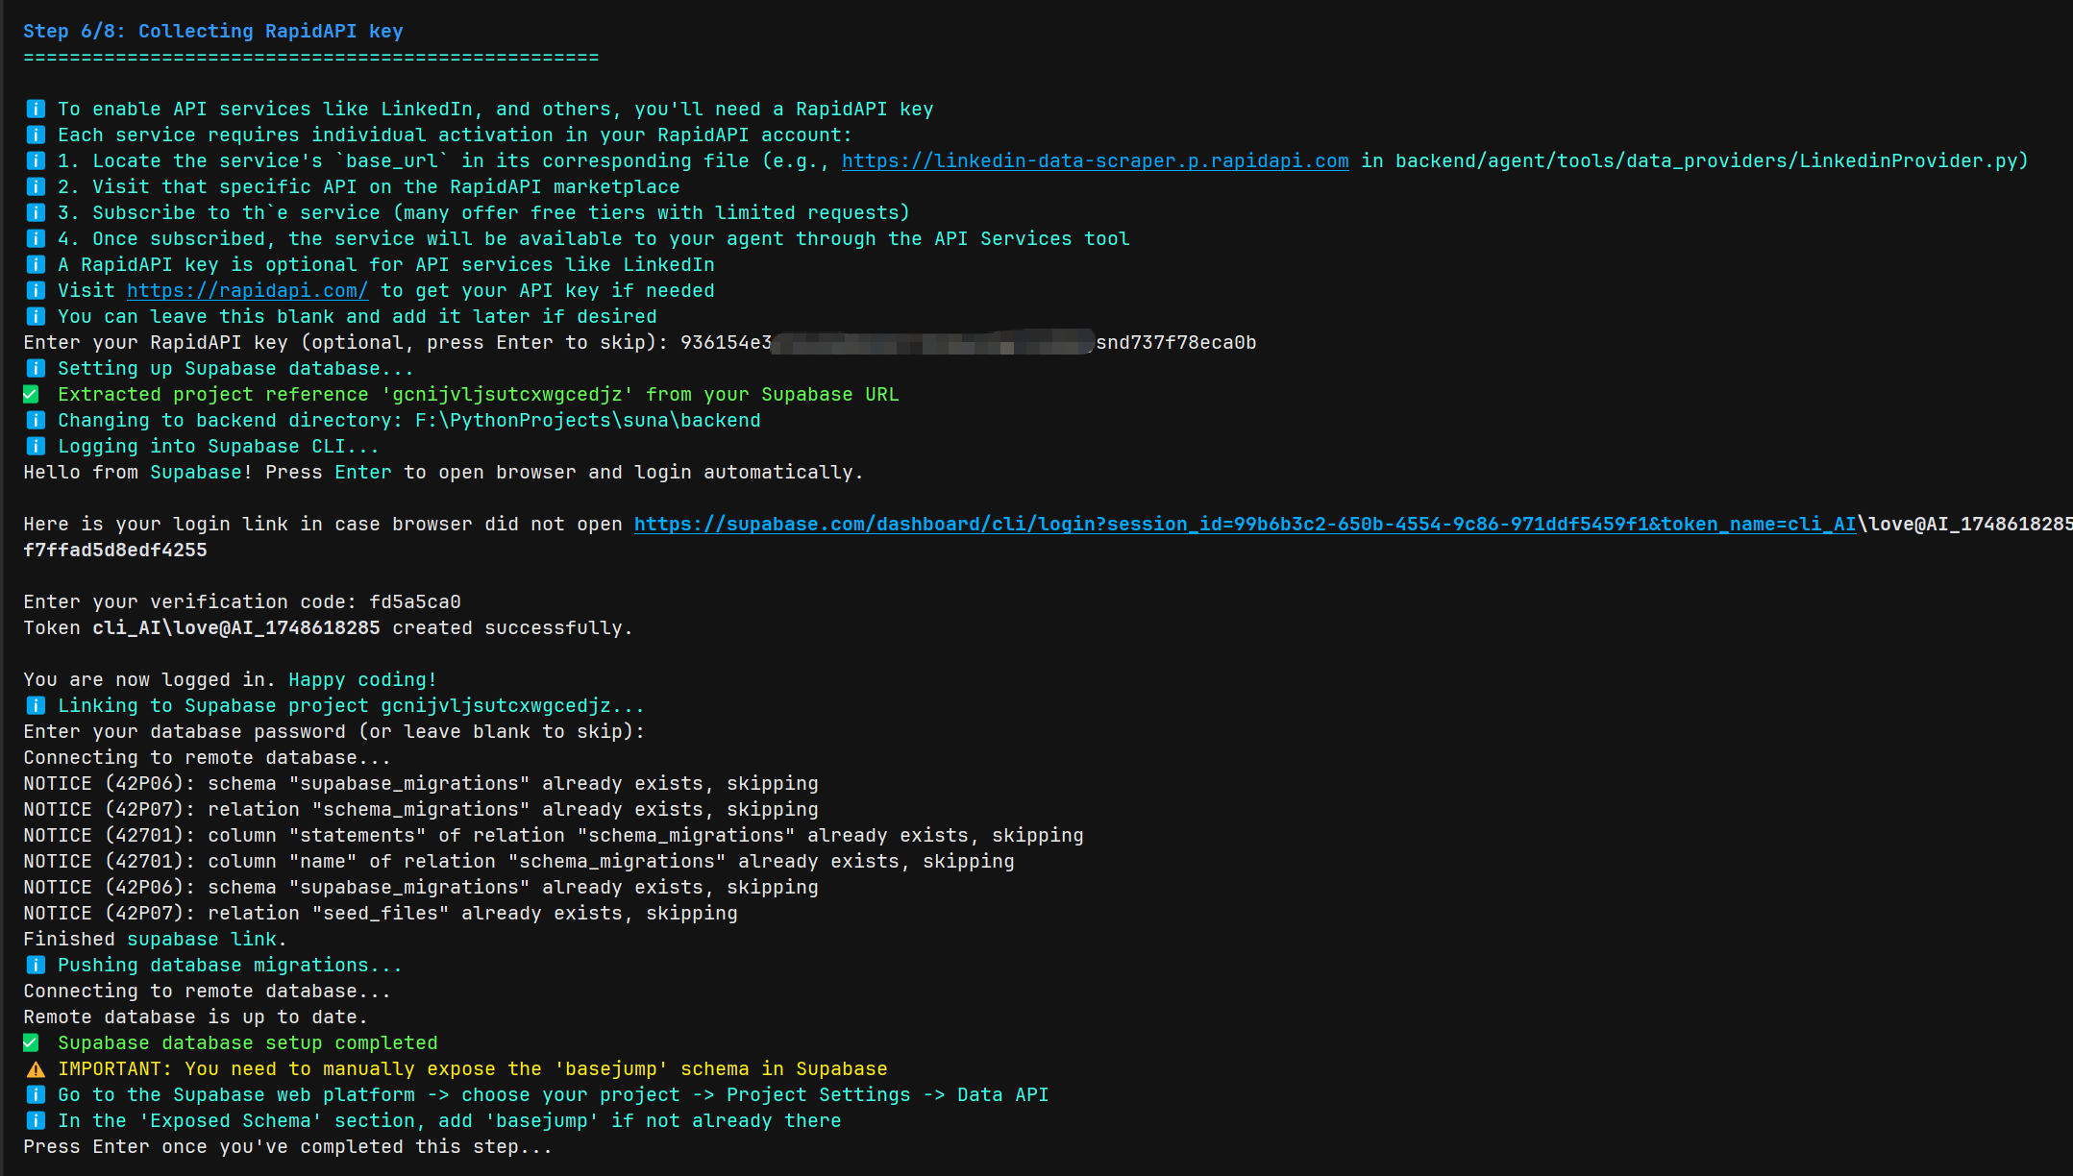This screenshot has height=1176, width=2073.
Task: Click green checkmark beside 'Supabase database setup completed'
Action: [32, 1043]
